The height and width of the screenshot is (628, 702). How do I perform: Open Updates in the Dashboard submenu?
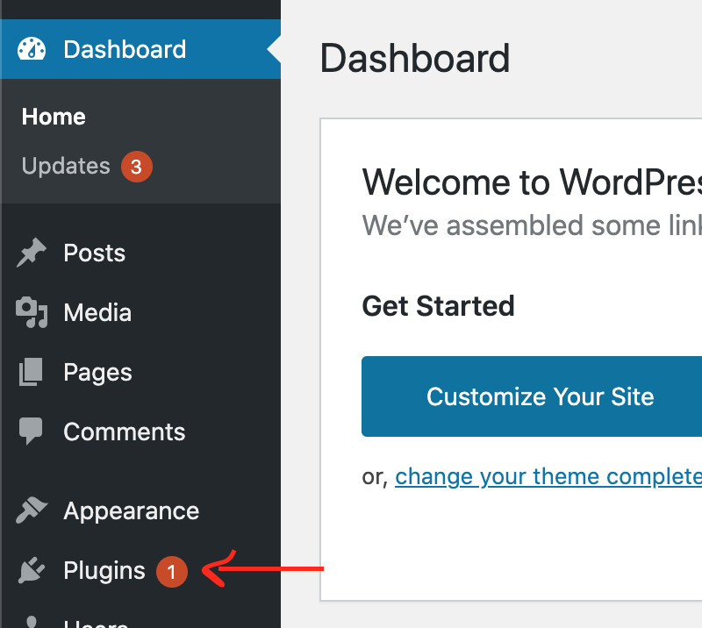tap(66, 166)
